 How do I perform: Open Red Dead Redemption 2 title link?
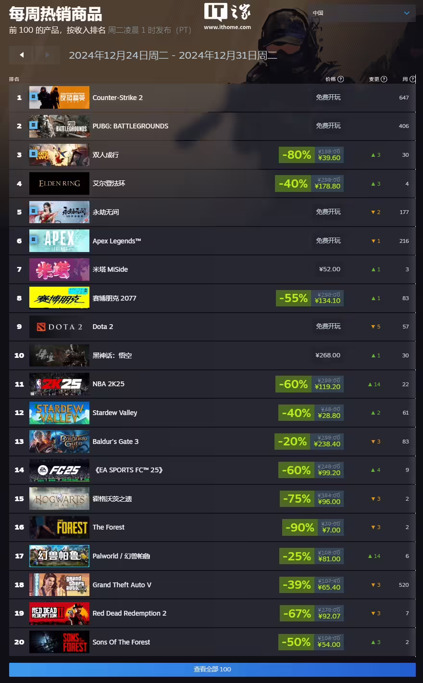tap(129, 613)
